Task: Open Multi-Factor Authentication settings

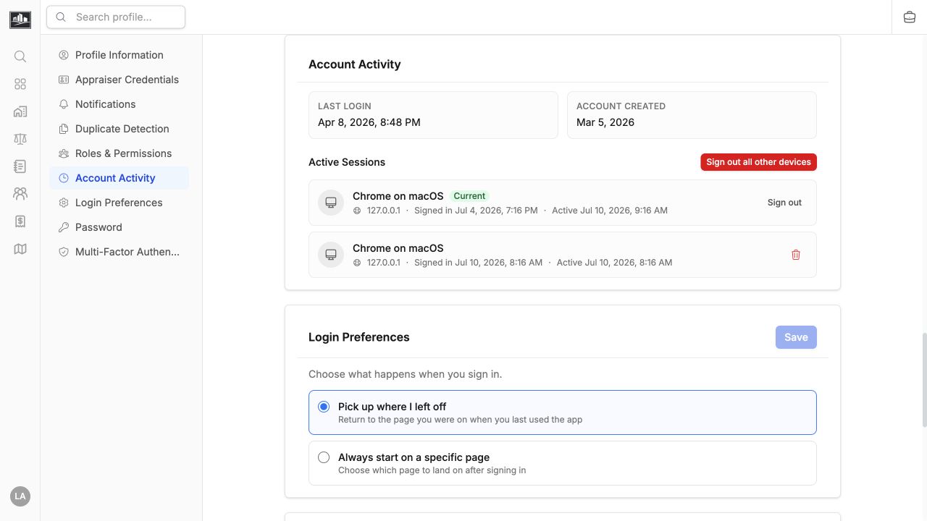Action: click(119, 252)
